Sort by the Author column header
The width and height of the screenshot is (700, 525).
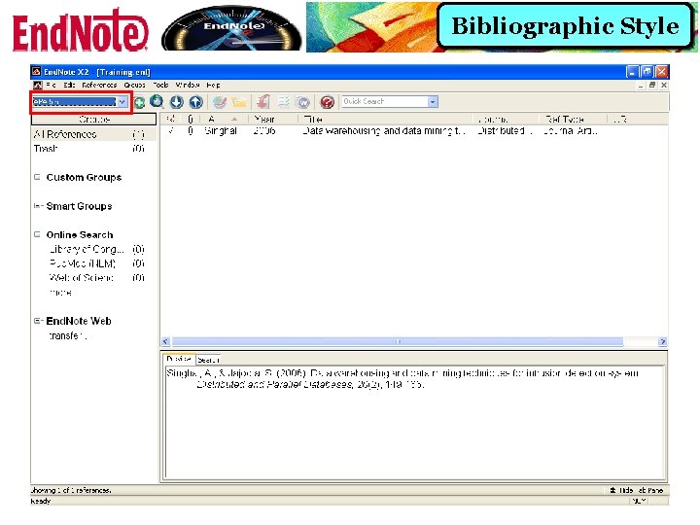coord(222,120)
